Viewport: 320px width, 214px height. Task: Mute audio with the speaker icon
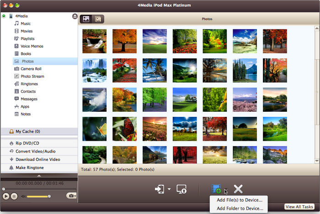[23, 196]
